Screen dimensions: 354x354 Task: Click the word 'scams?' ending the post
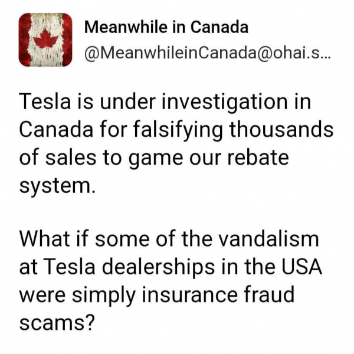click(56, 322)
